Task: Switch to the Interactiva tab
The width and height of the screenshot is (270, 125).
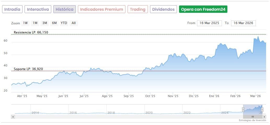Action: (x=38, y=9)
